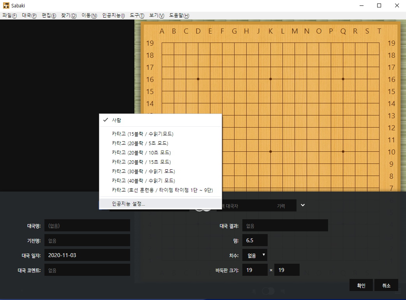Open the 인공지능(I) menu

pos(113,16)
